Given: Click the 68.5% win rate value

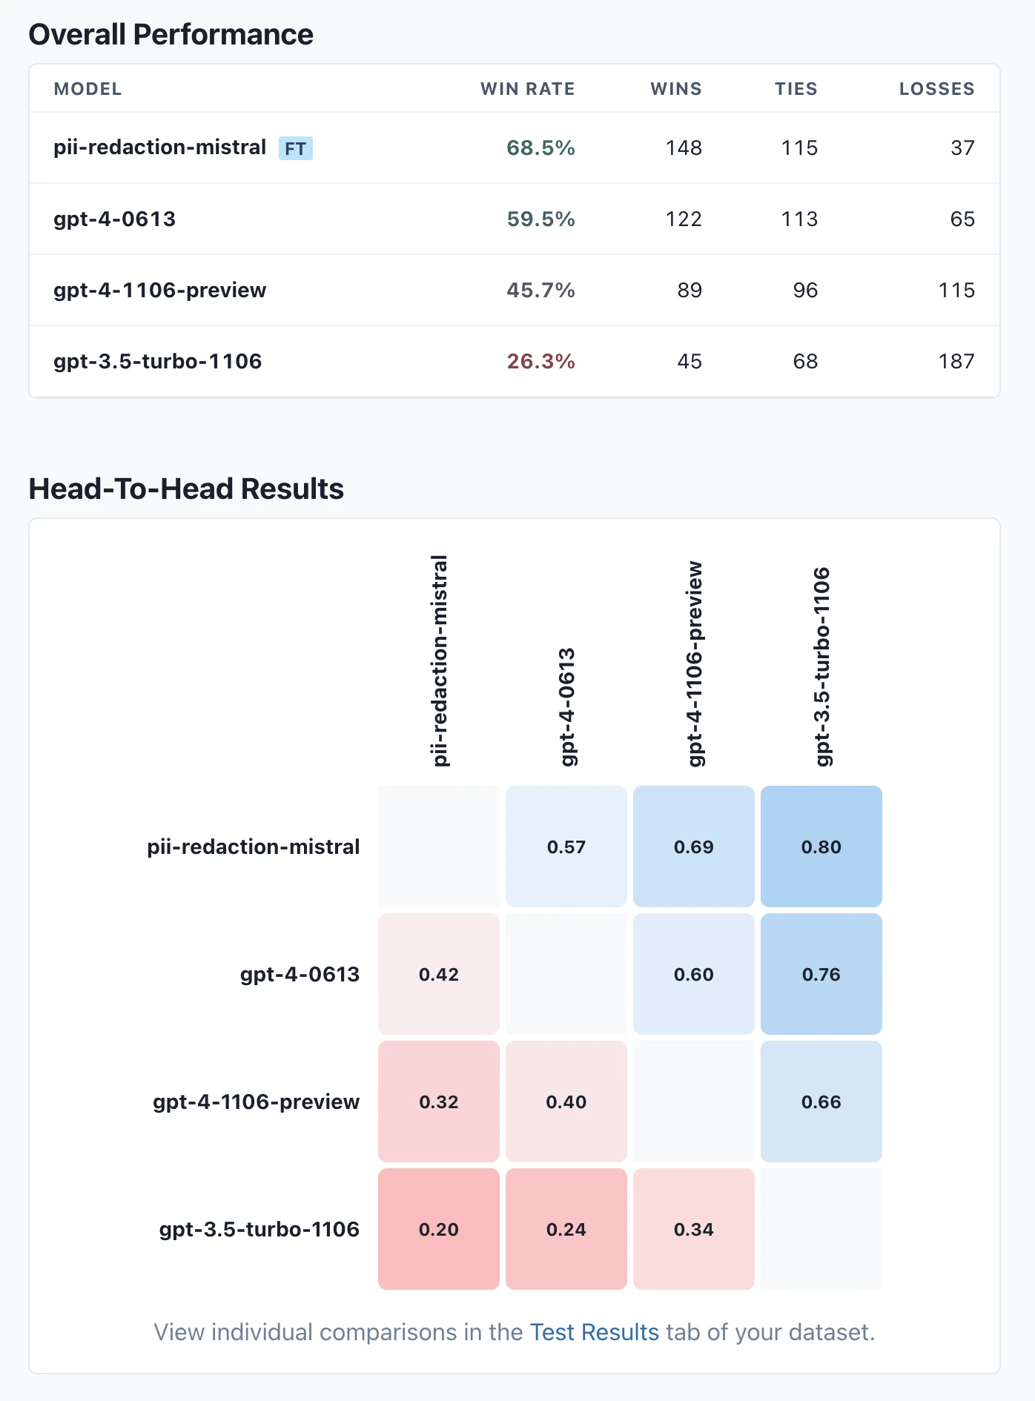Looking at the screenshot, I should click(540, 148).
